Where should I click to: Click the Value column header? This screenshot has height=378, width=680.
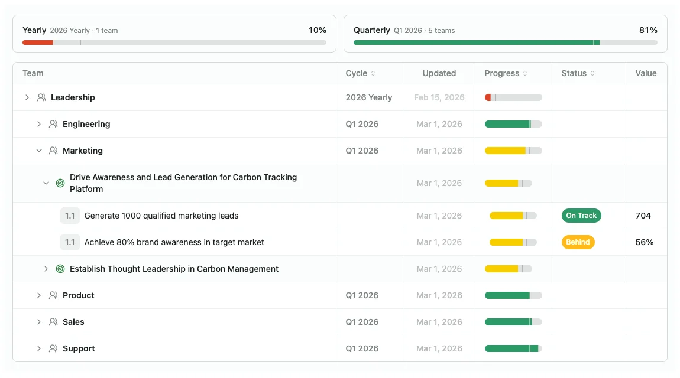[x=646, y=74]
